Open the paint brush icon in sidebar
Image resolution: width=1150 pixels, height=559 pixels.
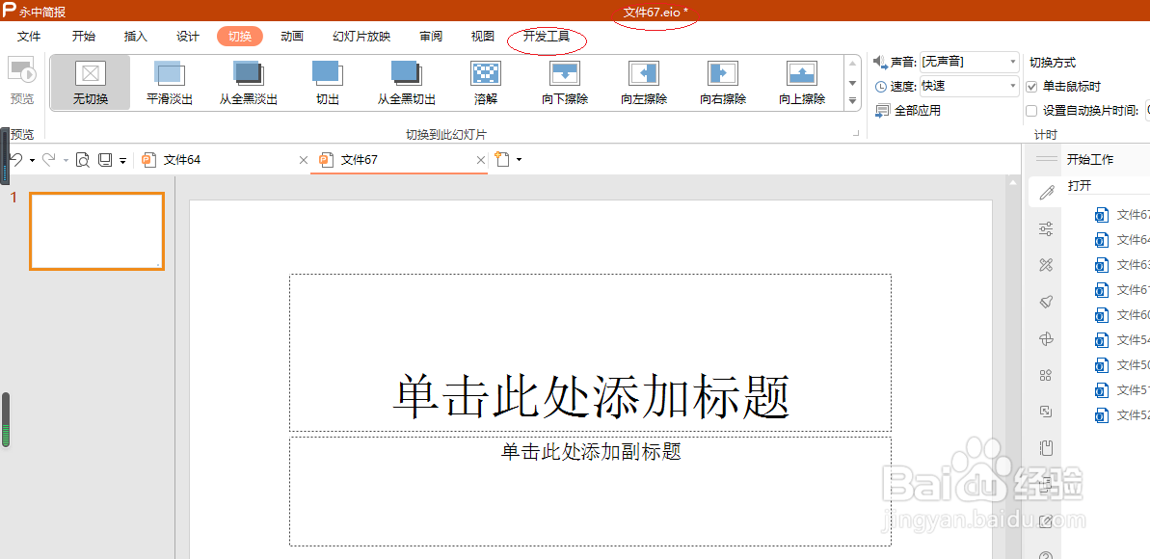pyautogui.click(x=1047, y=302)
